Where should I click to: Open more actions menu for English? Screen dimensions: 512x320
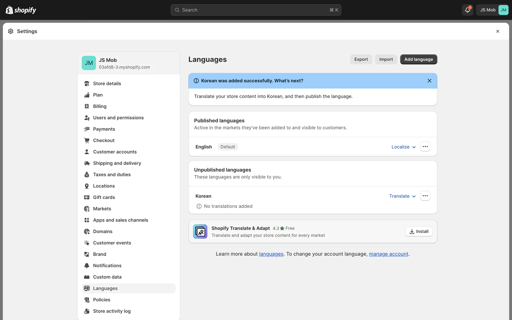(x=425, y=147)
